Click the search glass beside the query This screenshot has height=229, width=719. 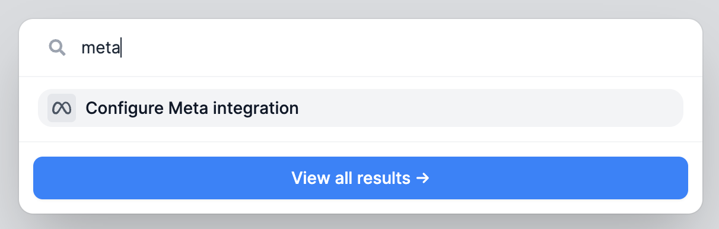click(57, 47)
